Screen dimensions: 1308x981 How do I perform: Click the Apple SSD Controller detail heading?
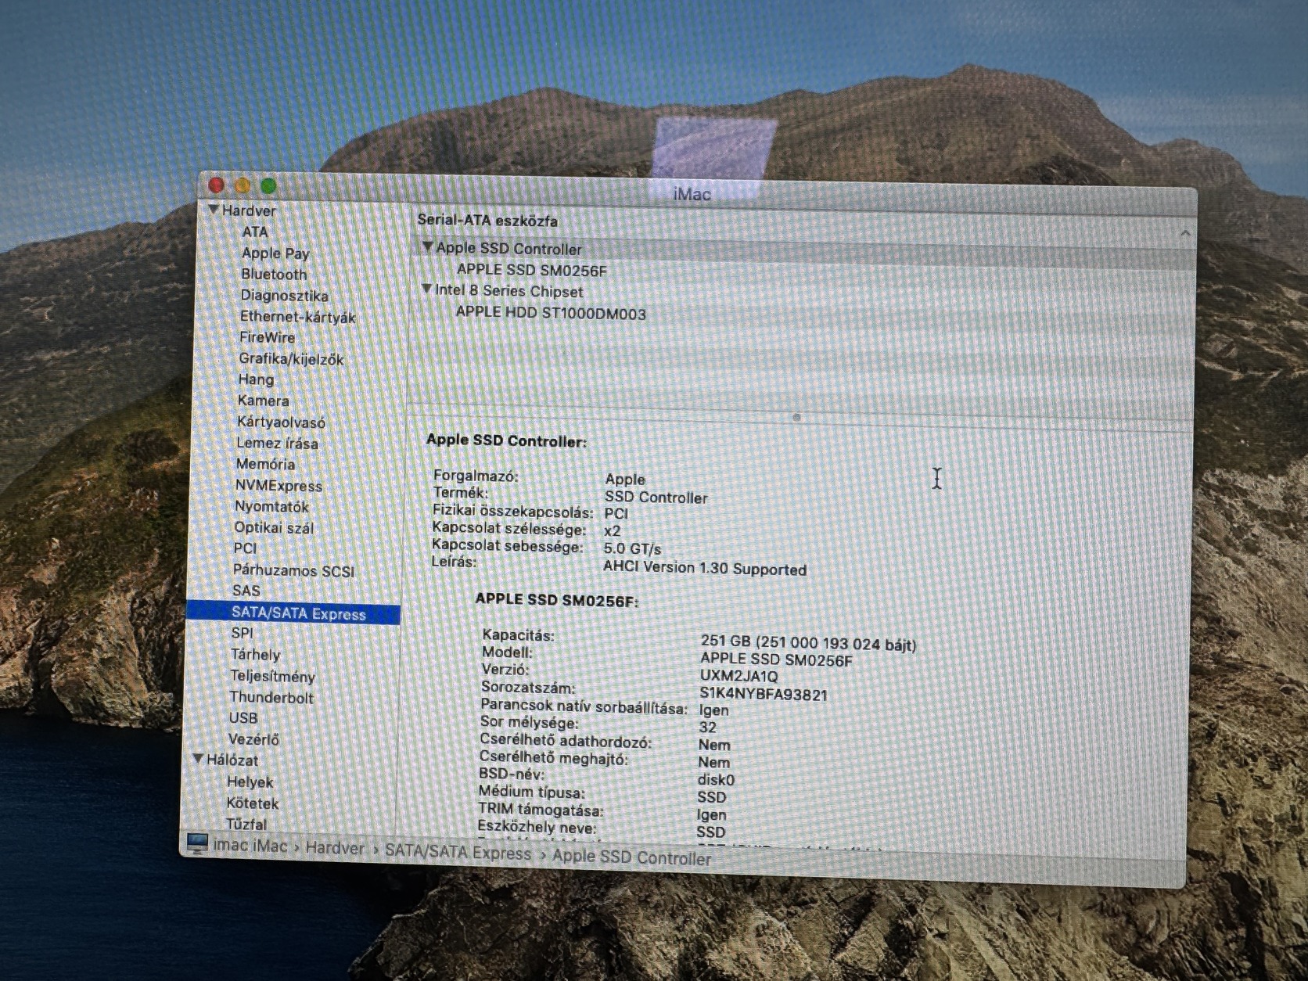point(506,440)
